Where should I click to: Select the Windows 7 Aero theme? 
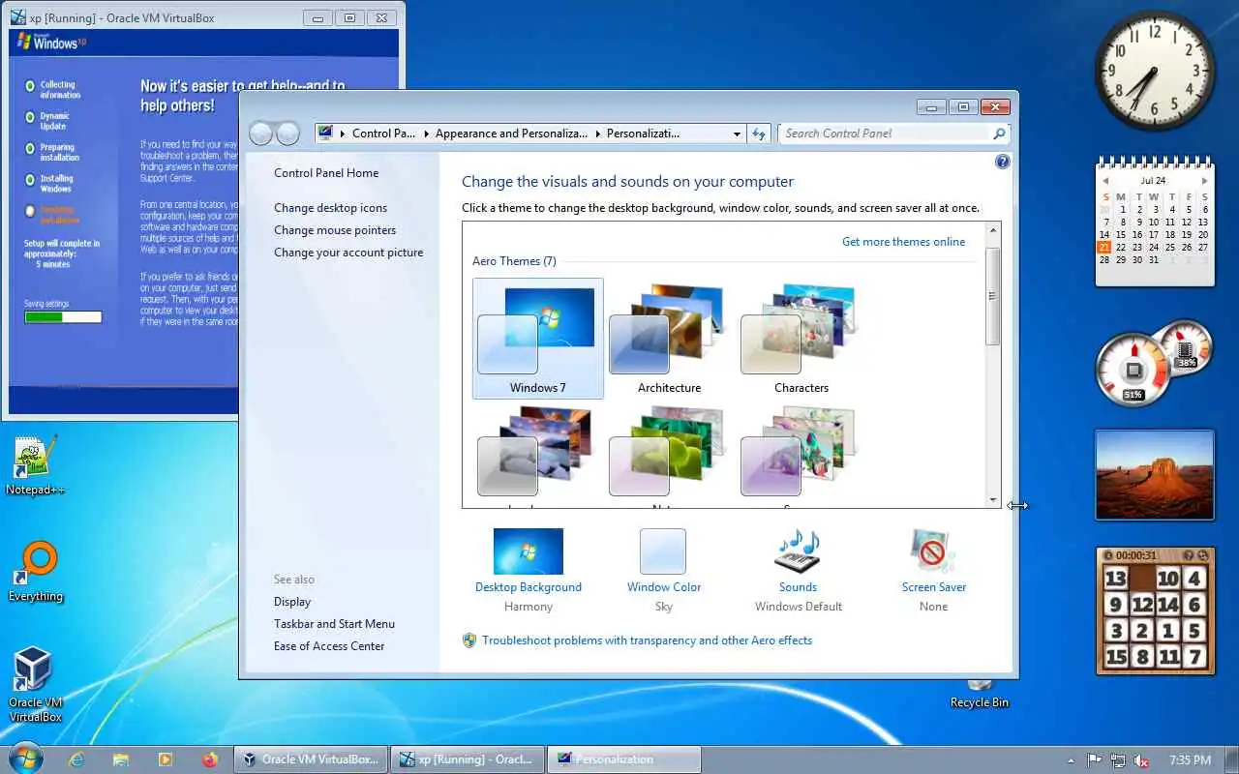click(538, 339)
